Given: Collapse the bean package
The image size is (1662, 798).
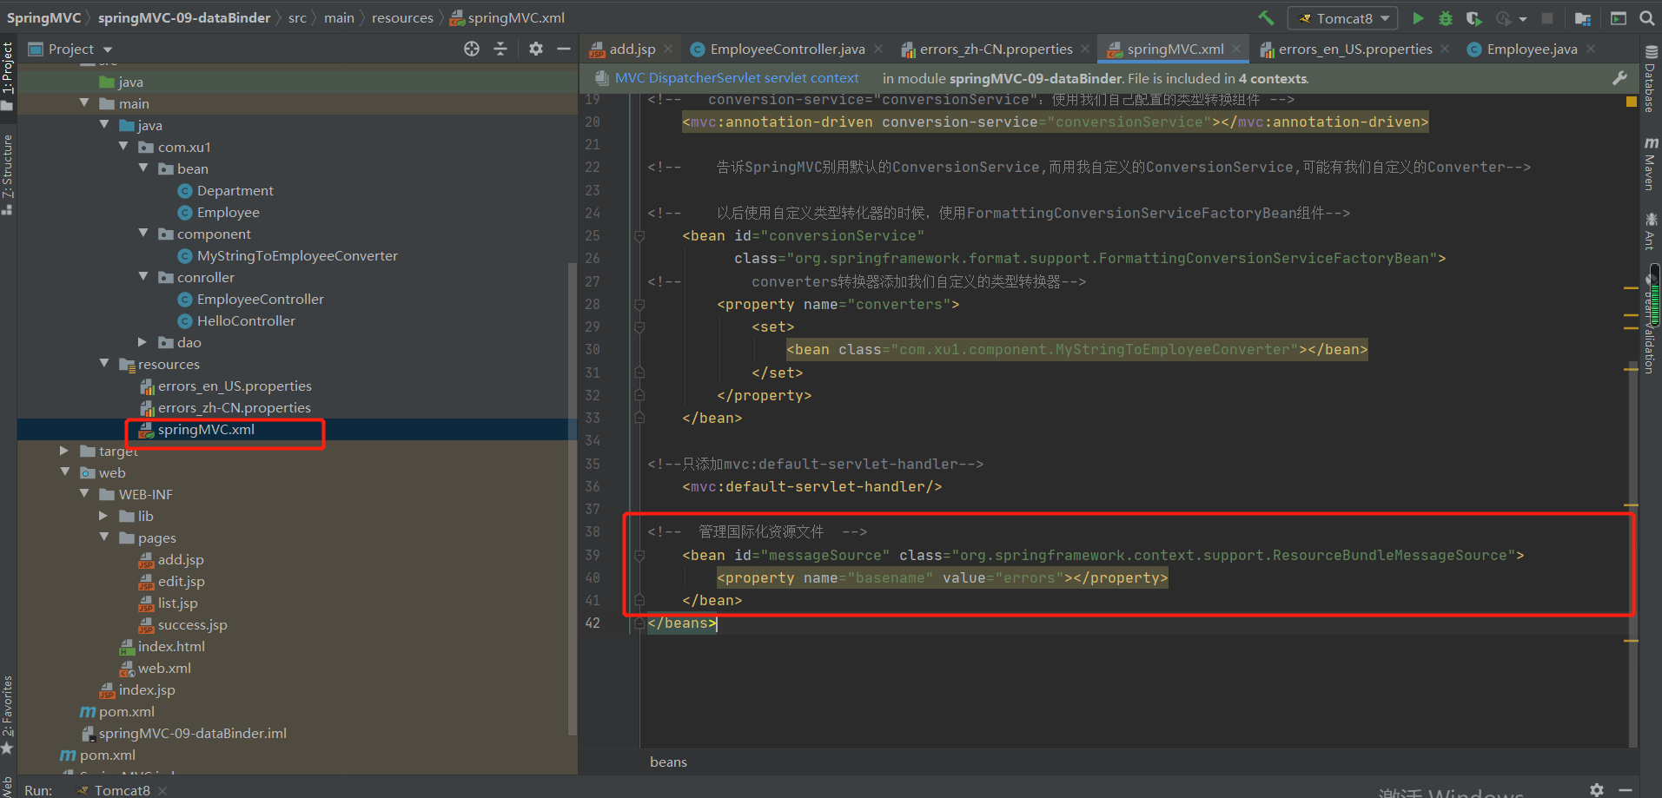Looking at the screenshot, I should pyautogui.click(x=143, y=168).
